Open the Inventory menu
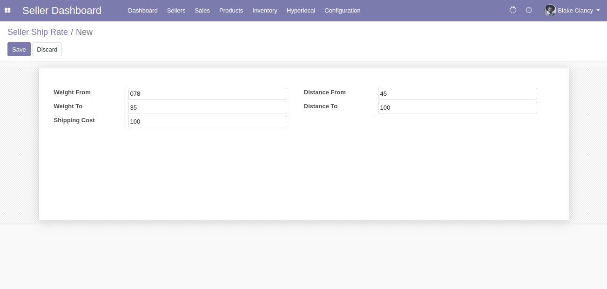Screen dimensions: 607x289 (265, 10)
